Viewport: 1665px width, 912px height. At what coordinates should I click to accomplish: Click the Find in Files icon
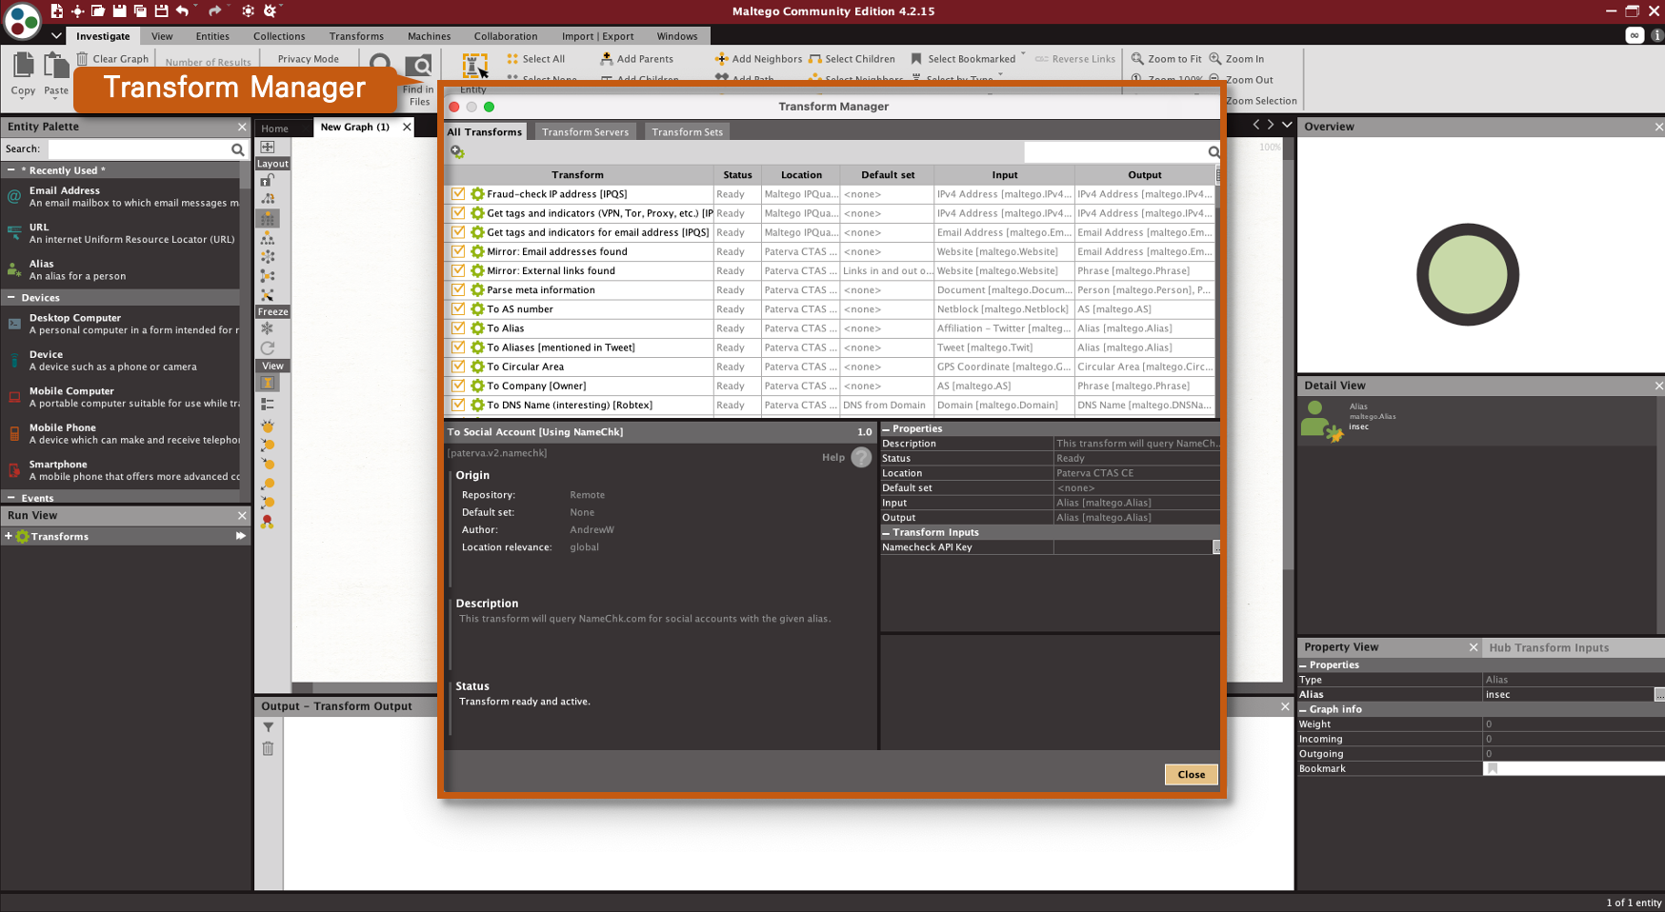tap(418, 66)
